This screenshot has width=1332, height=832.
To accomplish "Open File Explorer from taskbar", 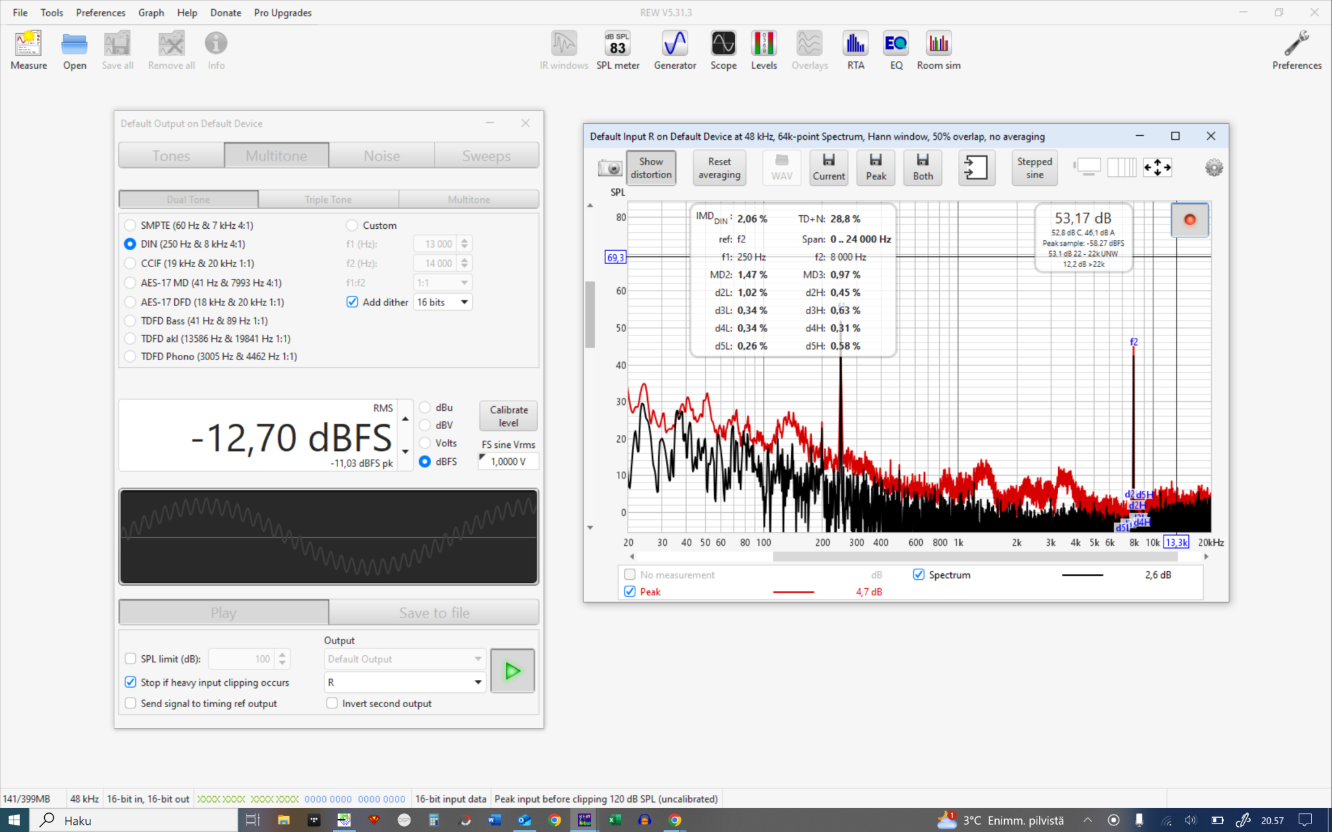I will (x=284, y=820).
